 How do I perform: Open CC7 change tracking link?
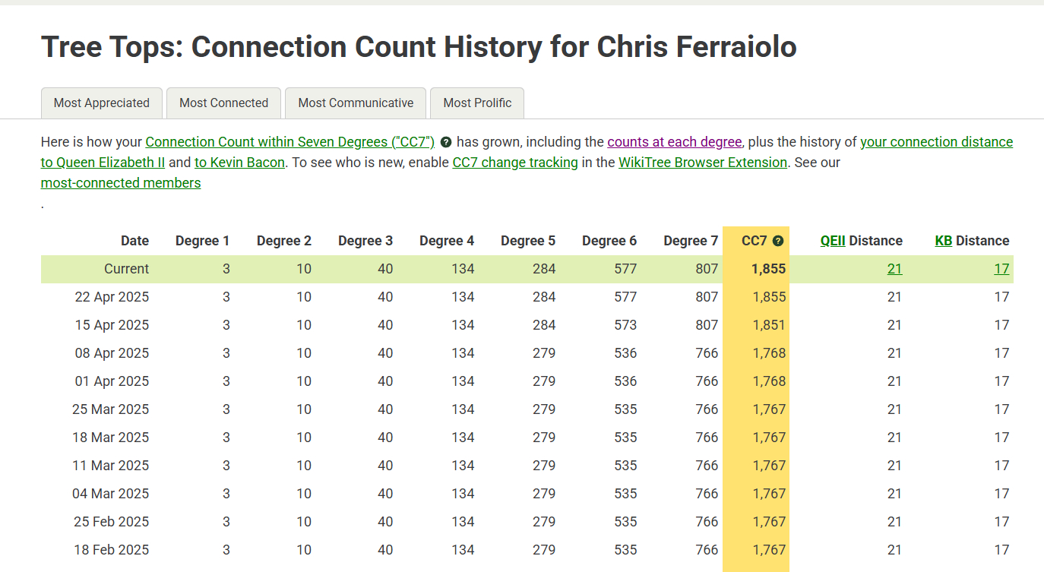[515, 163]
